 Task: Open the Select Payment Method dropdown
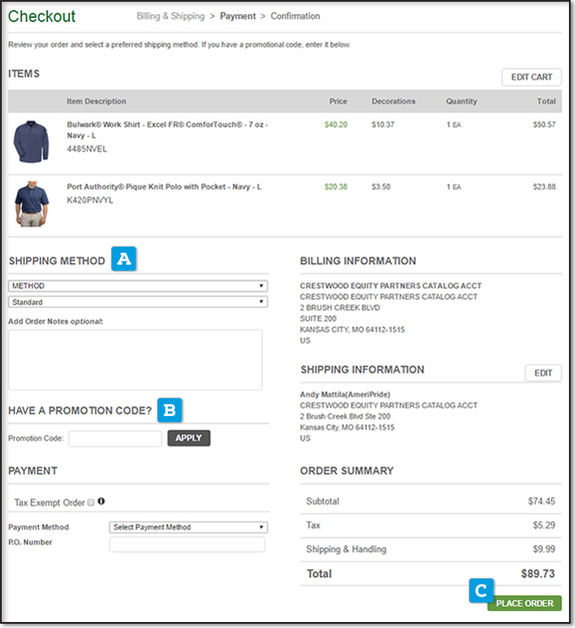(x=188, y=527)
